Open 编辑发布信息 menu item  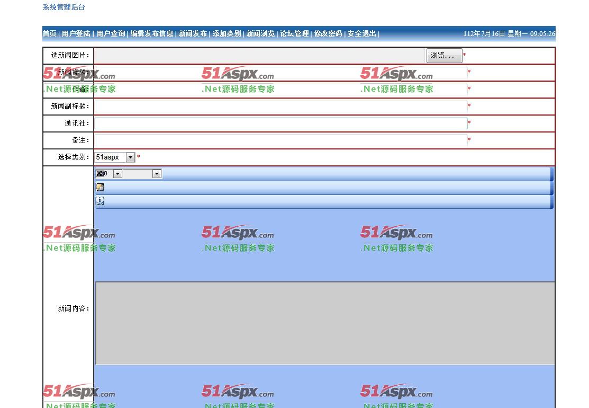pos(152,33)
